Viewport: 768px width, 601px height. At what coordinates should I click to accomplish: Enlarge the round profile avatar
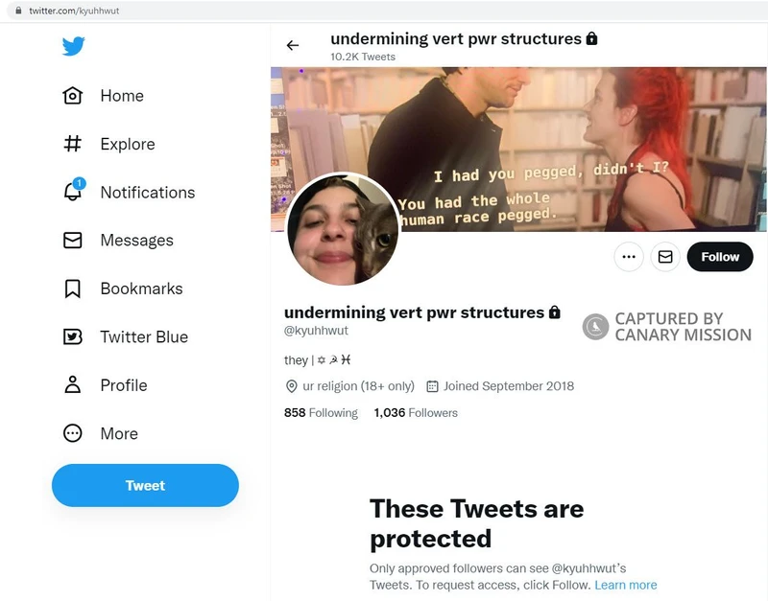(x=343, y=230)
